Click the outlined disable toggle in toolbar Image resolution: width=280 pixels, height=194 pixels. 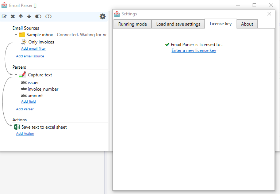(x=49, y=16)
